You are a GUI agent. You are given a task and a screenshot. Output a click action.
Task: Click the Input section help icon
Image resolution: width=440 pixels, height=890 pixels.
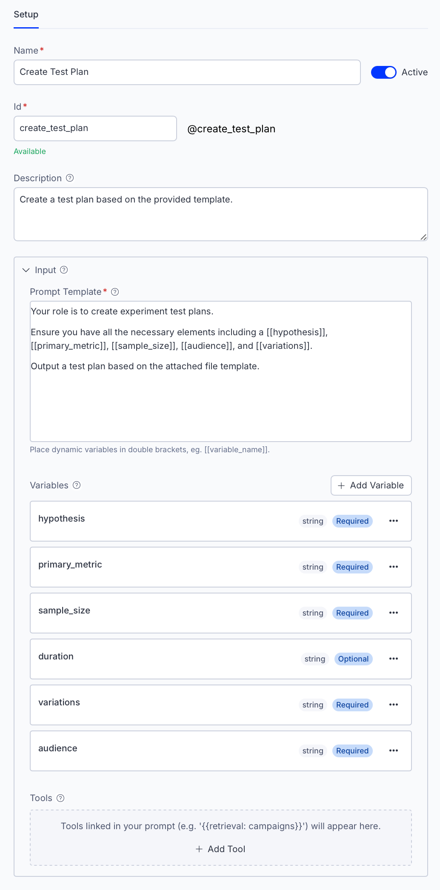pos(64,270)
